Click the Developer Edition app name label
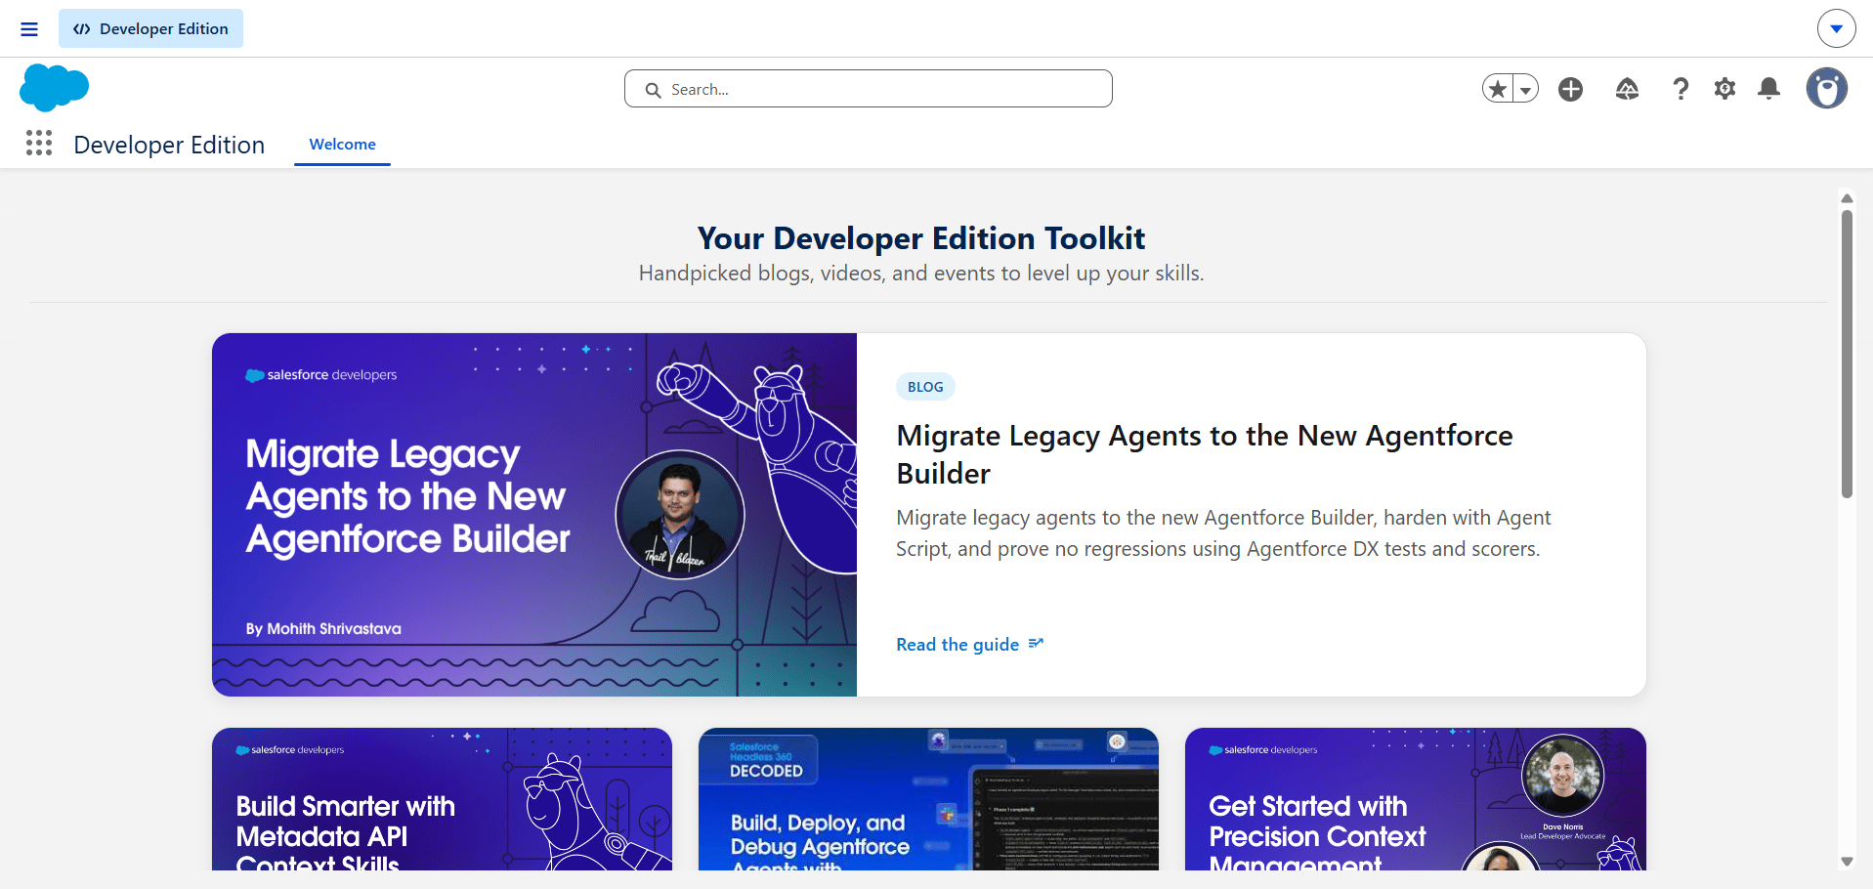 pyautogui.click(x=169, y=145)
